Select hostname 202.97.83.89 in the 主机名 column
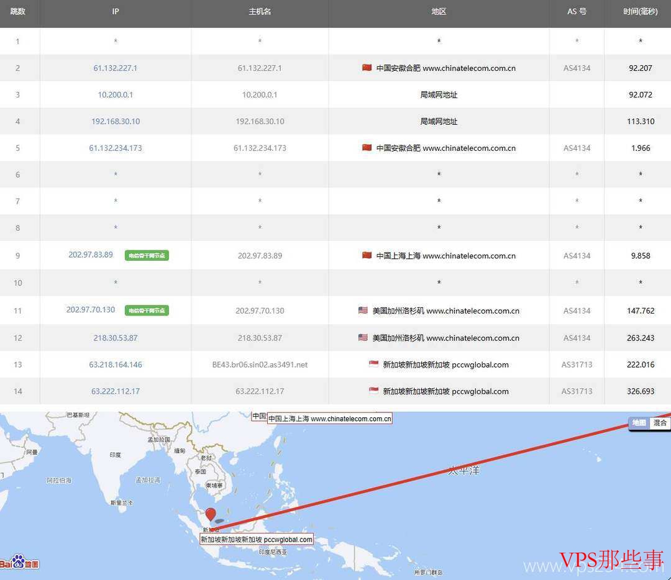 [x=260, y=256]
